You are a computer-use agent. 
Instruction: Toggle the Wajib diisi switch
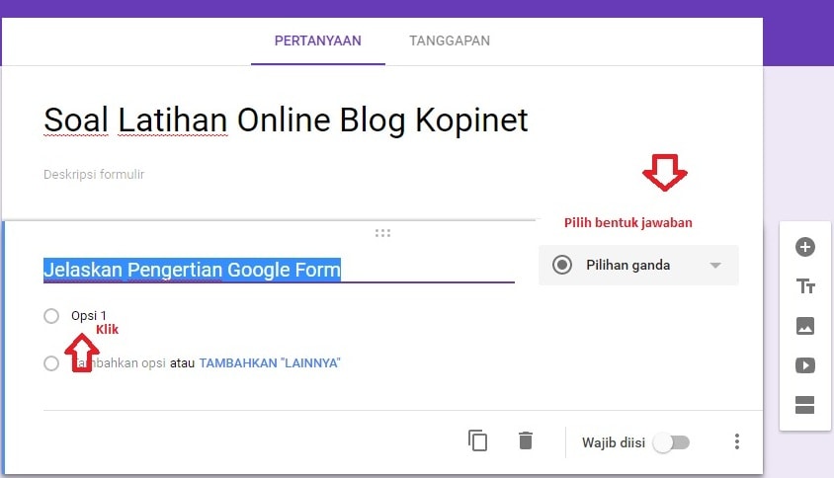coord(672,442)
